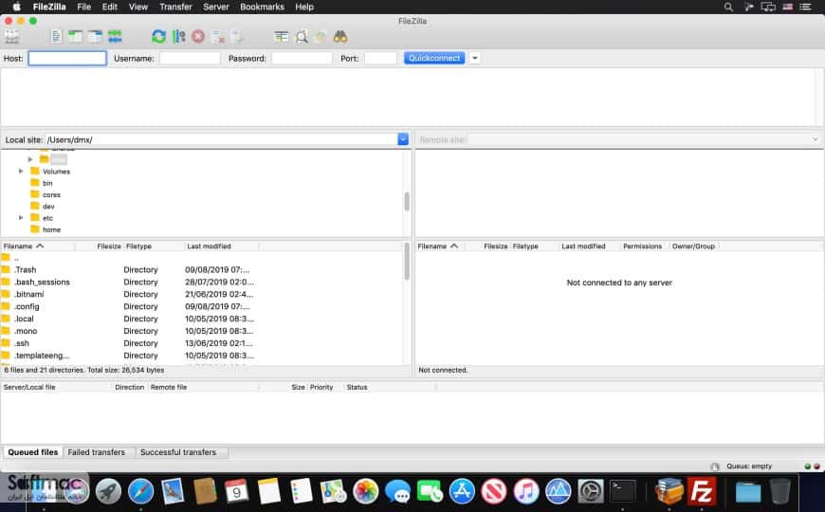
Task: Toggle directory comparison icon
Action: (x=302, y=36)
